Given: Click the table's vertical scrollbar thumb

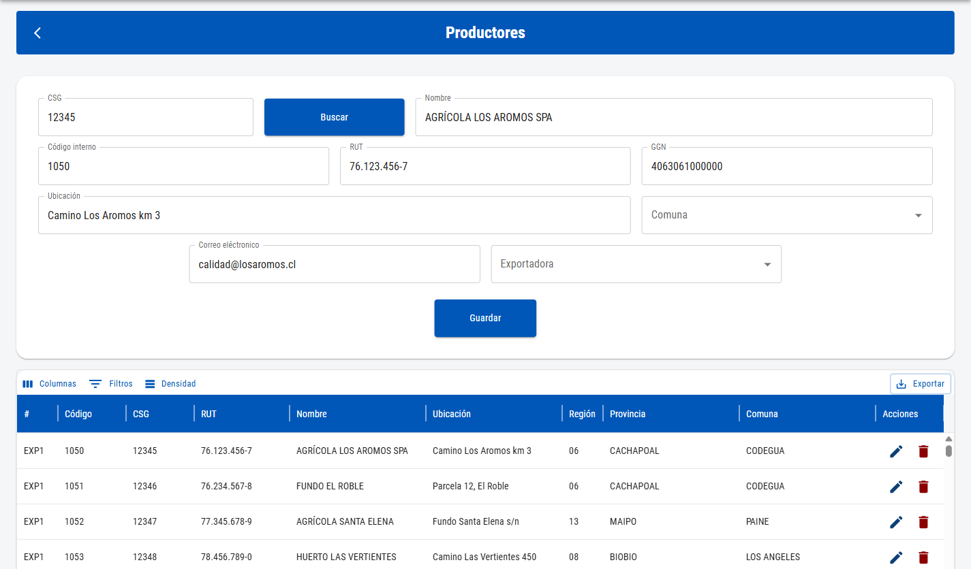Looking at the screenshot, I should point(949,451).
